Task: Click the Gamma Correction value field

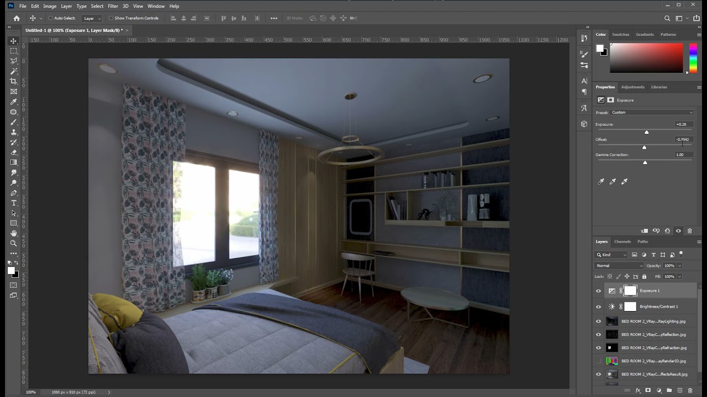Action: pyautogui.click(x=683, y=155)
